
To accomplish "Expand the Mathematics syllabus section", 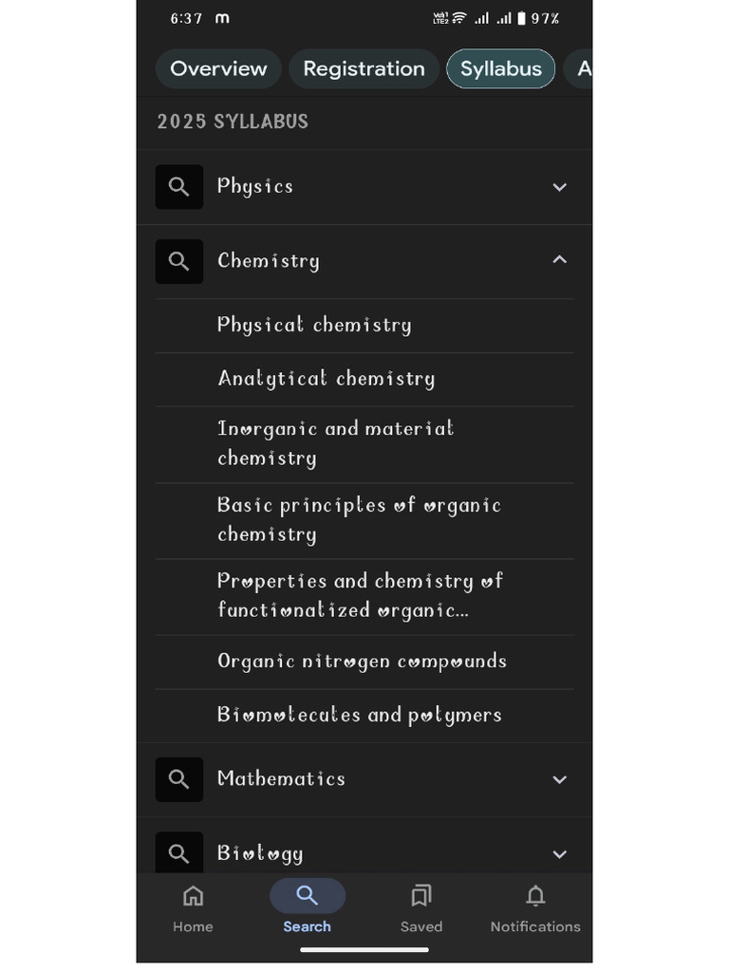I will point(560,779).
